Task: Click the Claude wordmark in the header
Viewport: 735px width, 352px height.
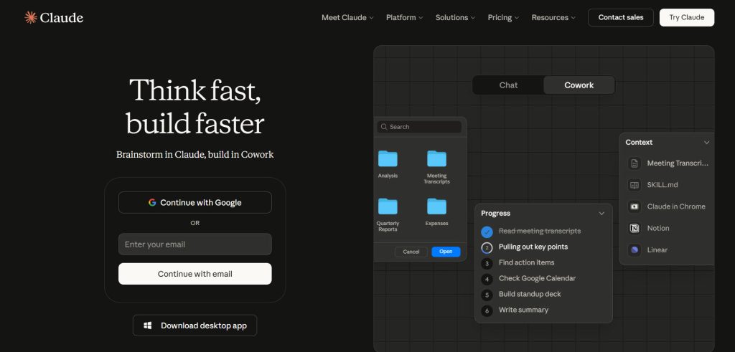Action: [62, 18]
